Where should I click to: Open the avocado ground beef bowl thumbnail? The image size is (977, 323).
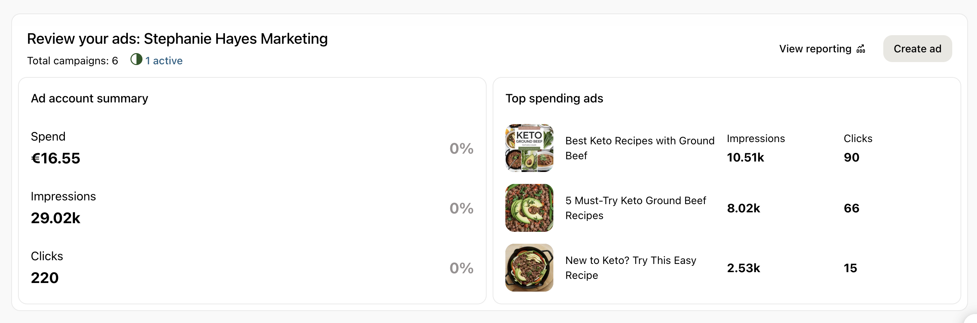[x=529, y=208]
